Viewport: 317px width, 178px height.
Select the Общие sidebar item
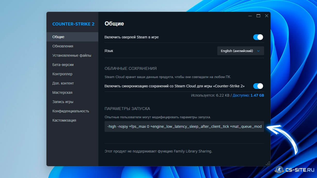tap(73, 37)
